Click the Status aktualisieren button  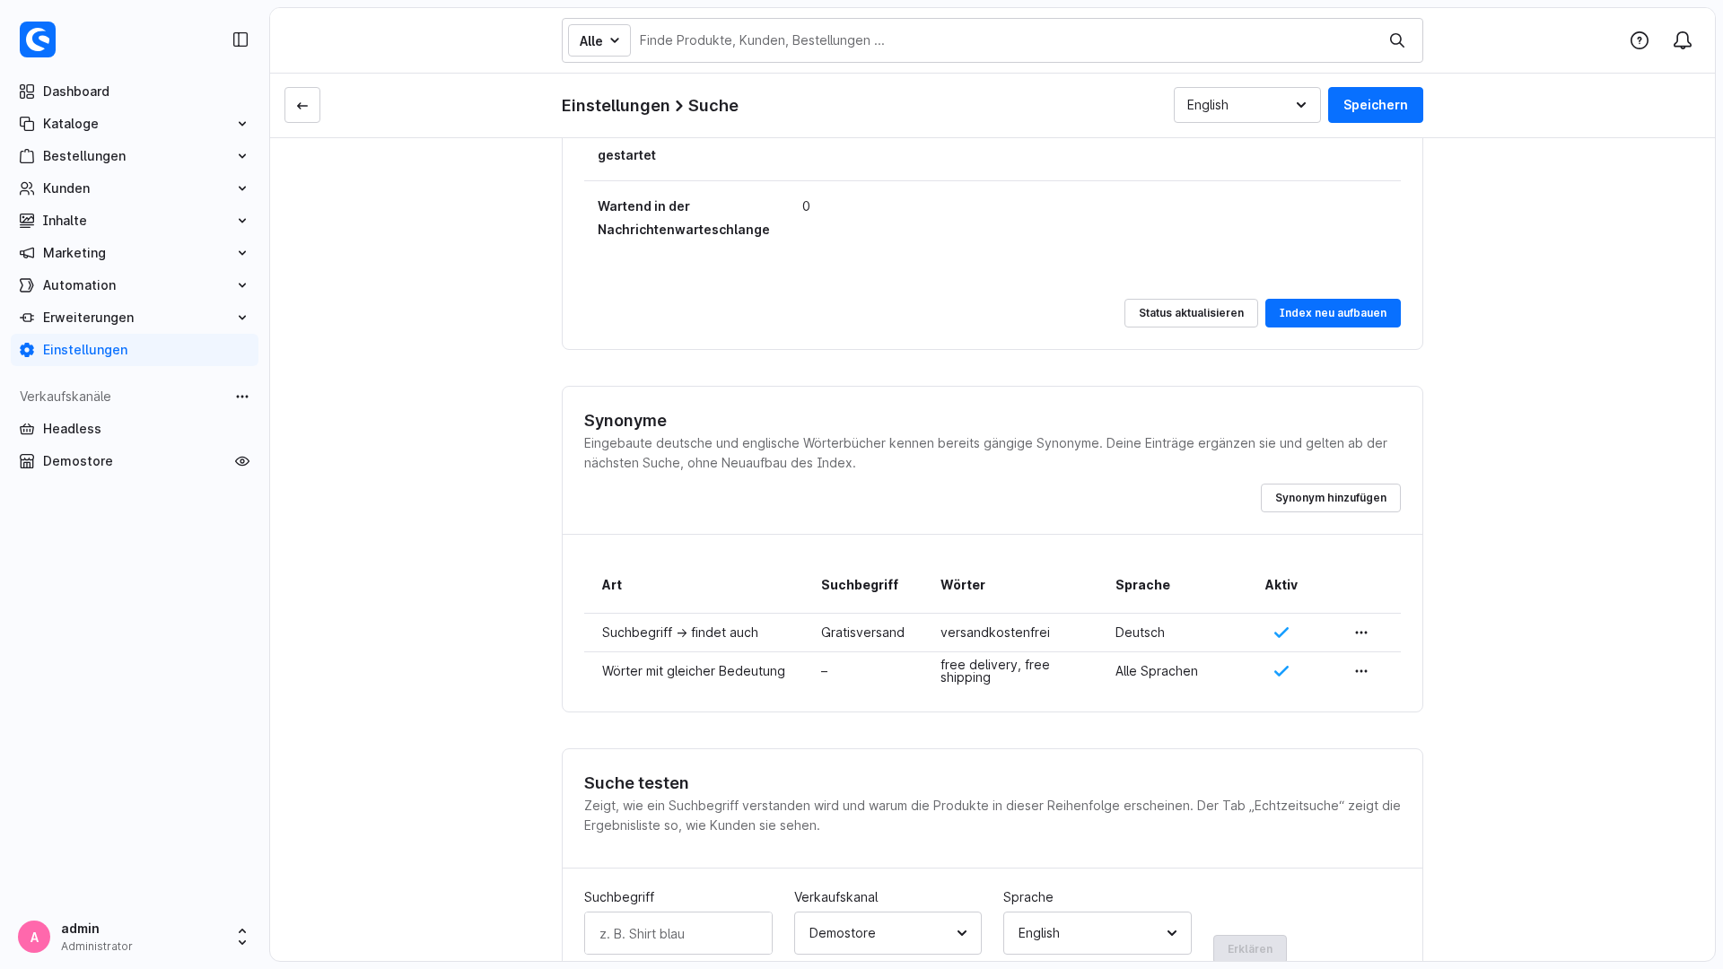coord(1191,313)
